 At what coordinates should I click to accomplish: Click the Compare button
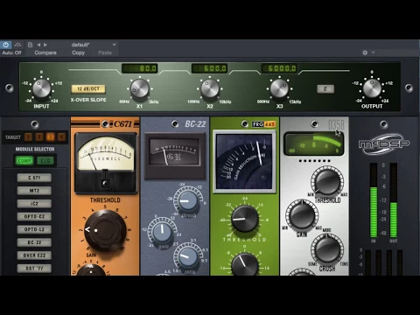click(45, 52)
